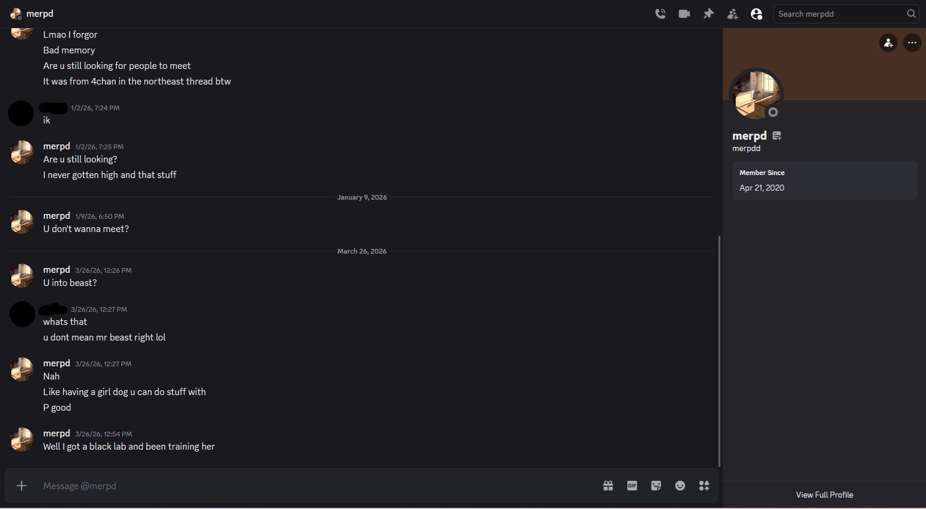Click the 1/2/26, 7:24 PM timestamp

[x=95, y=108]
